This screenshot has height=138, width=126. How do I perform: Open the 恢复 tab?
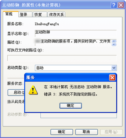pyautogui.click(x=40, y=14)
